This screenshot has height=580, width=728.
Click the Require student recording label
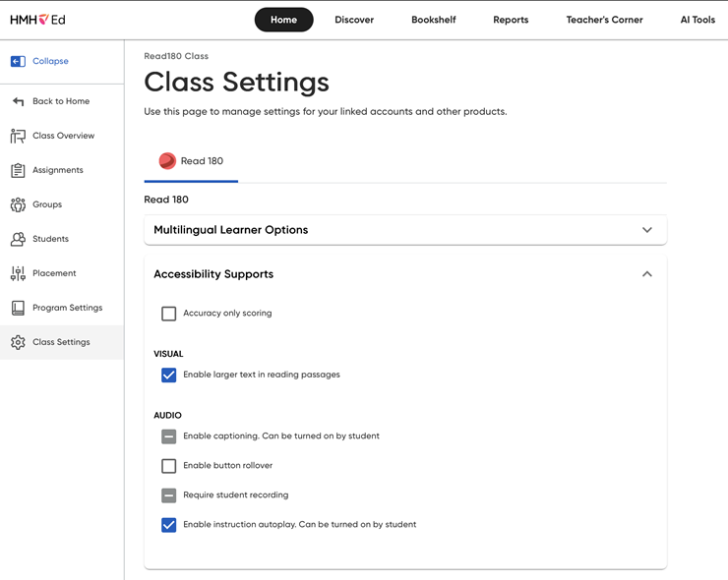coord(236,495)
